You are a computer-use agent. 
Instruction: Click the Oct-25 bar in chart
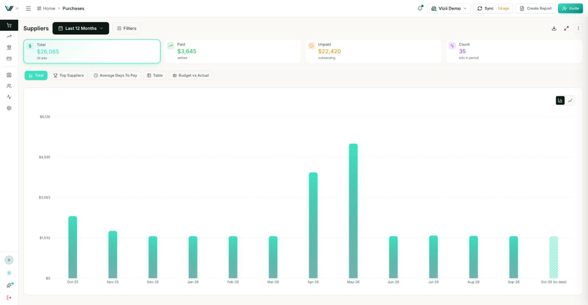coord(73,247)
